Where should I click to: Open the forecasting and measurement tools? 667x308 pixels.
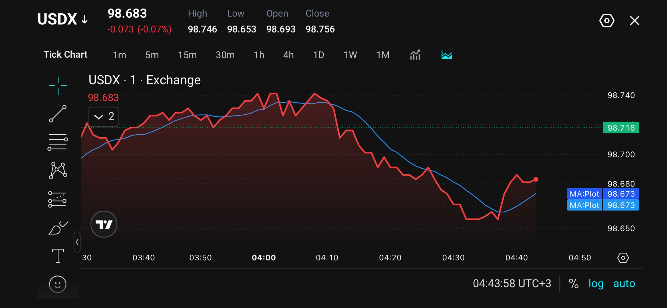[57, 199]
